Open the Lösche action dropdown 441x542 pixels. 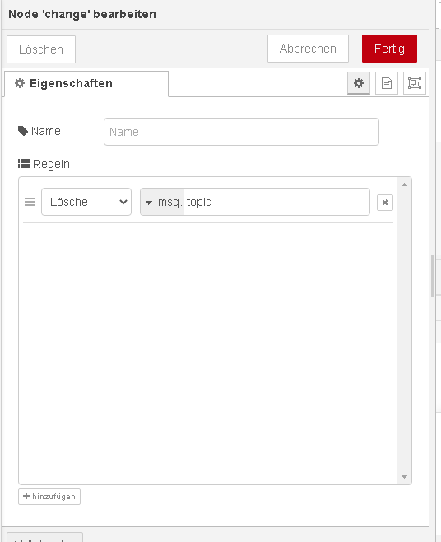86,202
